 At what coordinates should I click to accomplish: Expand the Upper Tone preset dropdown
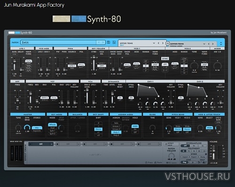pos(154,43)
